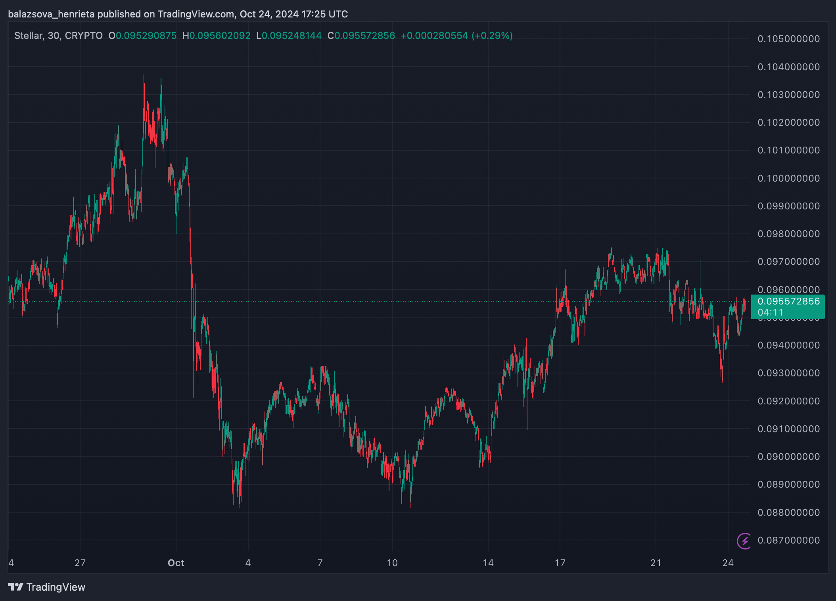Select the Oct label on the time axis
The height and width of the screenshot is (601, 836).
tap(176, 563)
